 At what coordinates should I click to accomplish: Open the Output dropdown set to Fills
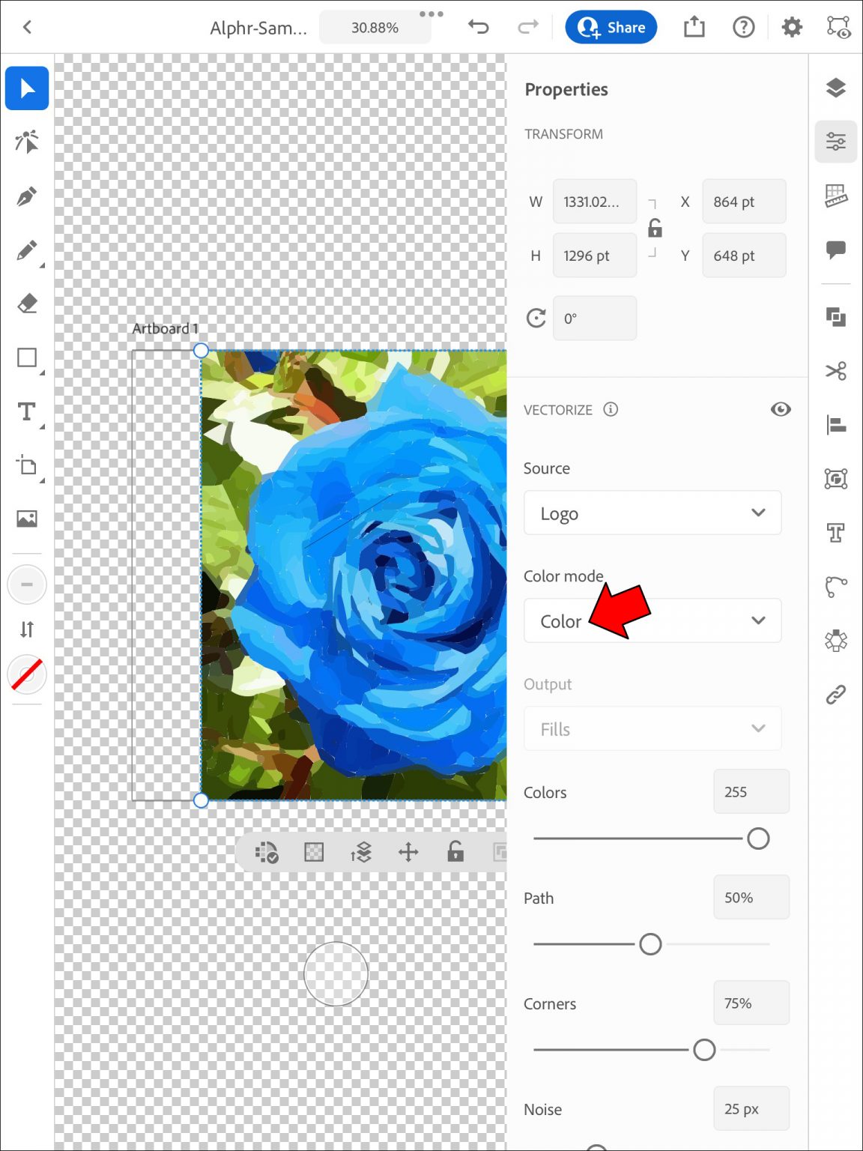(x=652, y=728)
